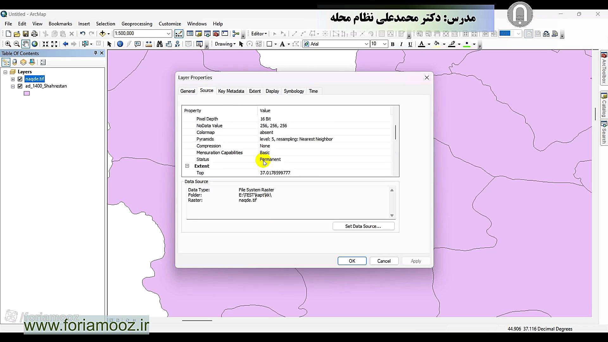Open the font color picker dropdown
The width and height of the screenshot is (608, 342).
point(429,44)
